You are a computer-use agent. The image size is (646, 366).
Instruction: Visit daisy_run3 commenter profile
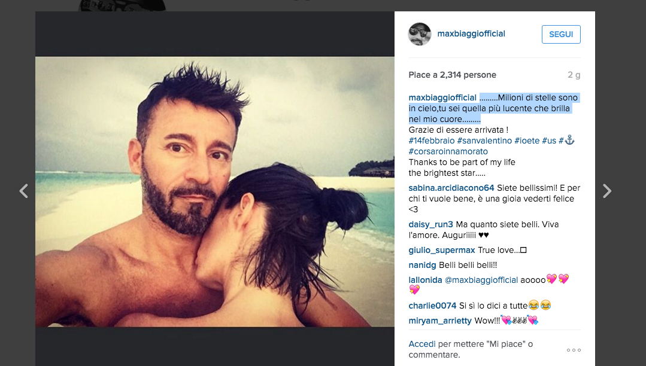430,224
